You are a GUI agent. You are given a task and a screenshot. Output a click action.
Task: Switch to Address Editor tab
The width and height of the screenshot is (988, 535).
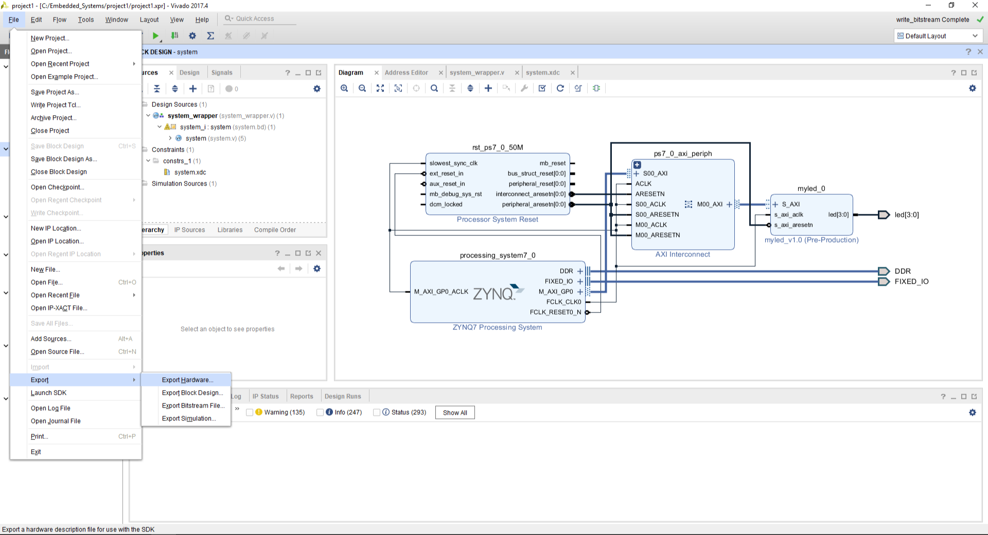coord(407,72)
